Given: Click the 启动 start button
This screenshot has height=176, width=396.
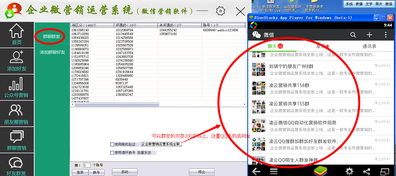Looking at the screenshot, I should (x=125, y=172).
